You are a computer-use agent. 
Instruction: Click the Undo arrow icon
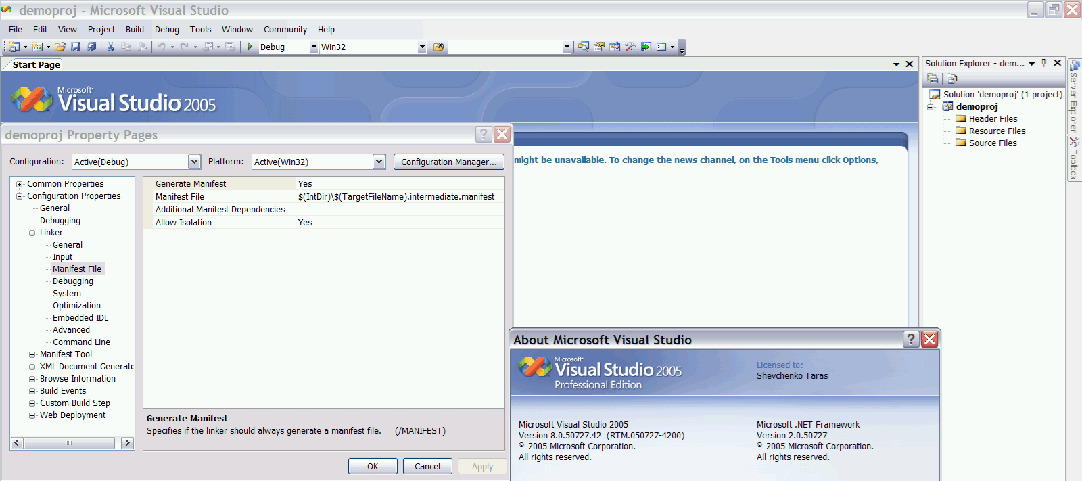click(162, 47)
